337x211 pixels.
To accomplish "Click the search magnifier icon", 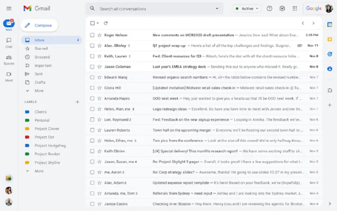I will coord(92,8).
